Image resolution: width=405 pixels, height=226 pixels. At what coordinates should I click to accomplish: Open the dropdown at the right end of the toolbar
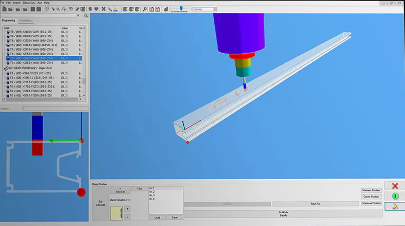(215, 9)
